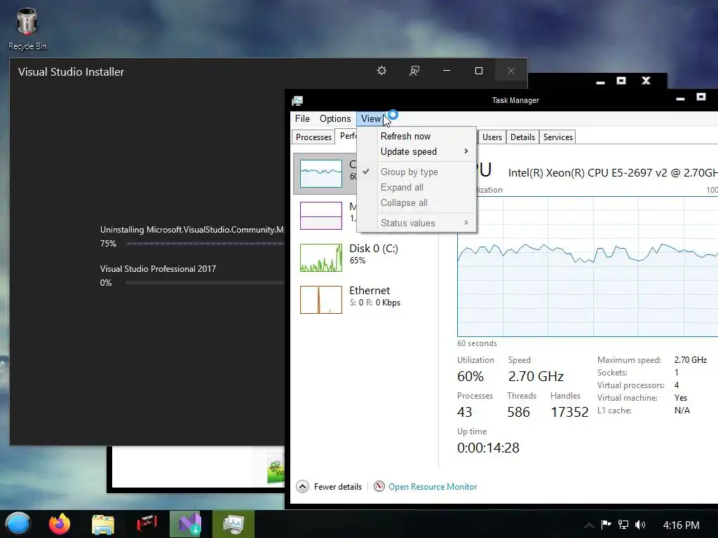This screenshot has height=538, width=718.
Task: Switch to the Details tab
Action: click(x=522, y=137)
